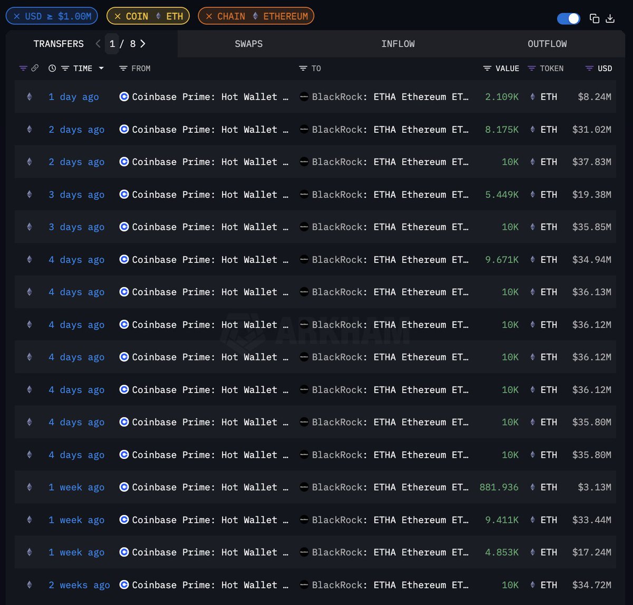Image resolution: width=633 pixels, height=605 pixels.
Task: Click the 881.936 value cell
Action: (499, 487)
